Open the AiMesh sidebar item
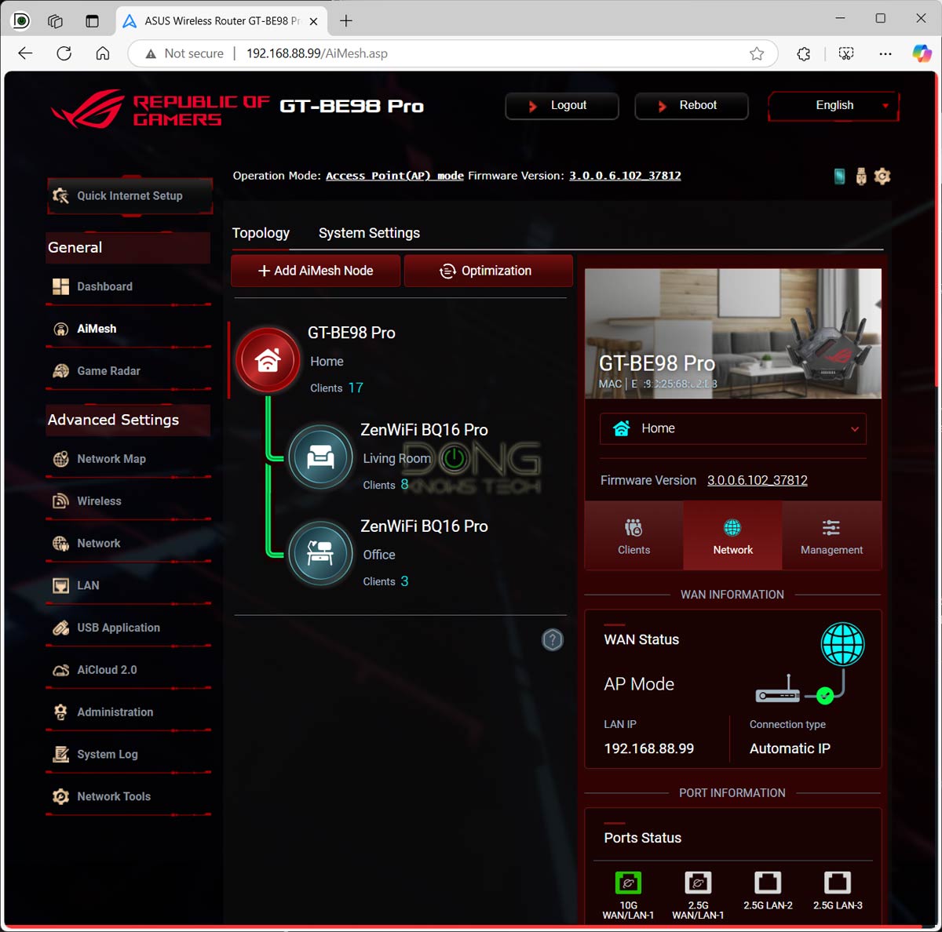Viewport: 942px width, 932px height. click(96, 329)
